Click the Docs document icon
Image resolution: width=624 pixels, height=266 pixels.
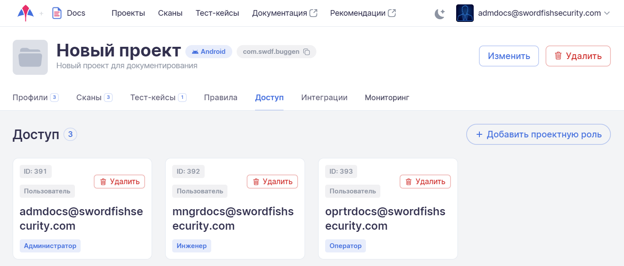[x=57, y=13]
